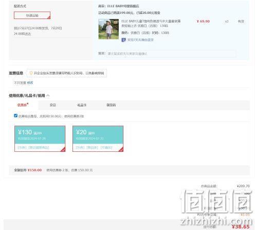Deselect the ¥130 coupon card
Viewport: 257px width, 230px height.
pyautogui.click(x=40, y=138)
